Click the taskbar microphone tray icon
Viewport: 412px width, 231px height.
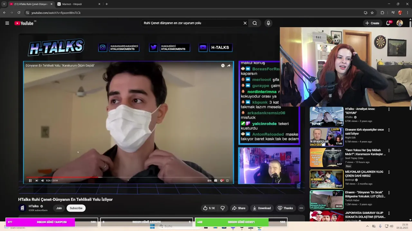(380, 226)
